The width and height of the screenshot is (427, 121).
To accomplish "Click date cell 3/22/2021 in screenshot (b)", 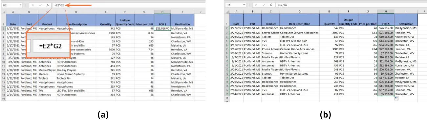I will coord(236,28).
